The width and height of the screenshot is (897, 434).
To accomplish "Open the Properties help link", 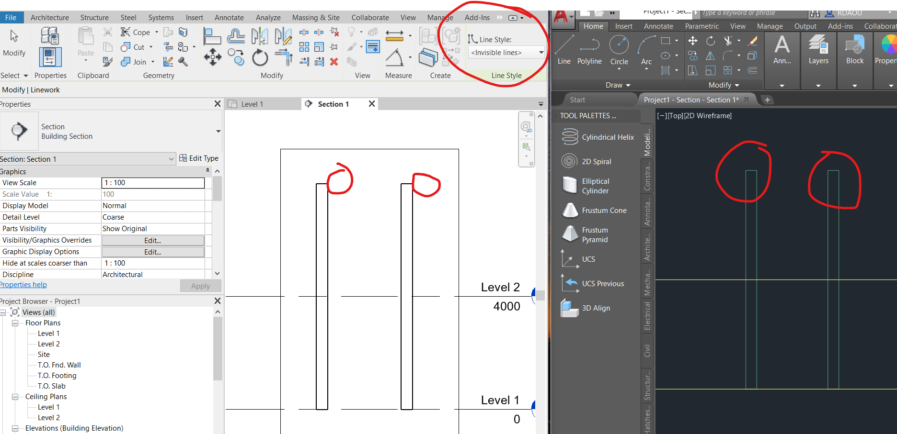I will coord(23,284).
